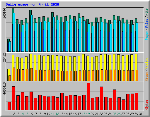This screenshot has height=117, width=150.
Task: Click the 4683416 axis value
Action: point(4,89)
